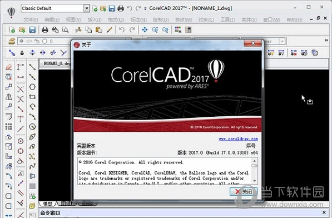Open the 视图(V) menu

point(73,20)
